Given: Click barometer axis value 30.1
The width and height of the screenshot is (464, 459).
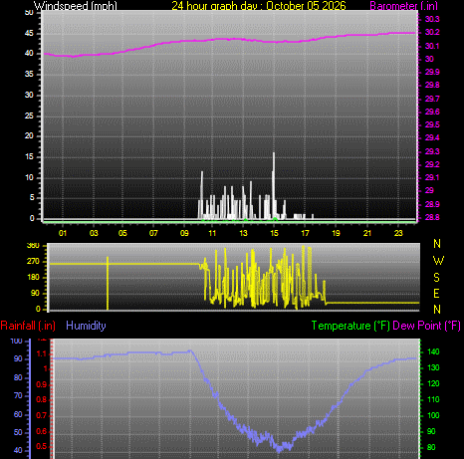Looking at the screenshot, I should 432,46.
